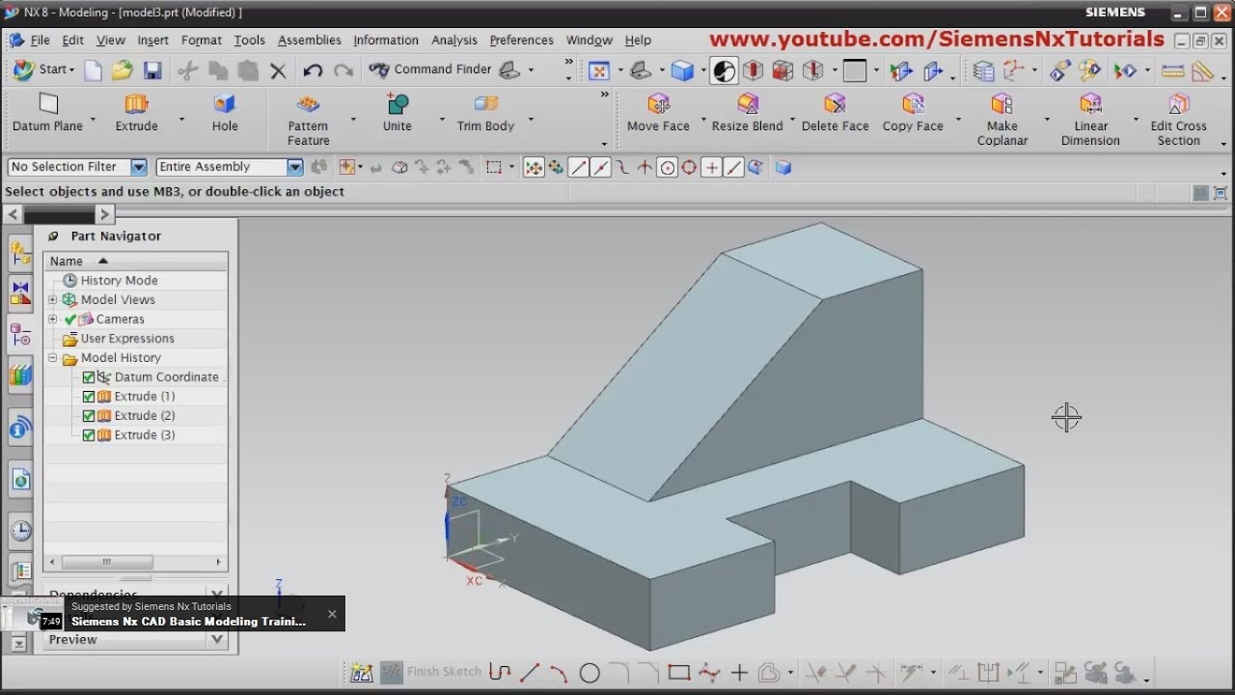1235x695 pixels.
Task: Click the Undo arrow
Action: (x=313, y=70)
